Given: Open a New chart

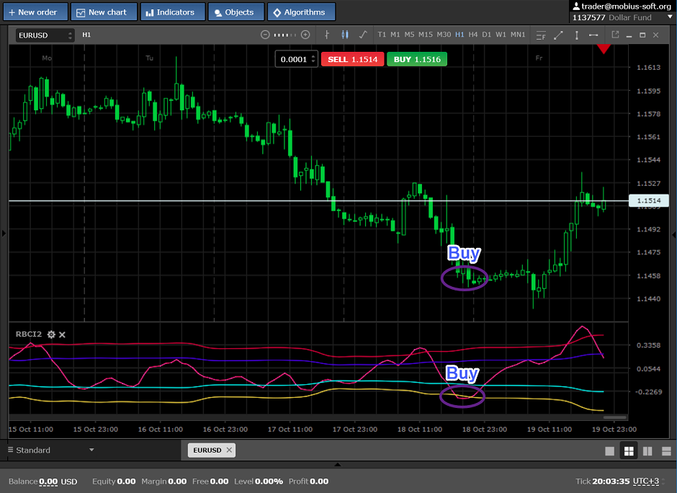Looking at the screenshot, I should click(x=104, y=12).
